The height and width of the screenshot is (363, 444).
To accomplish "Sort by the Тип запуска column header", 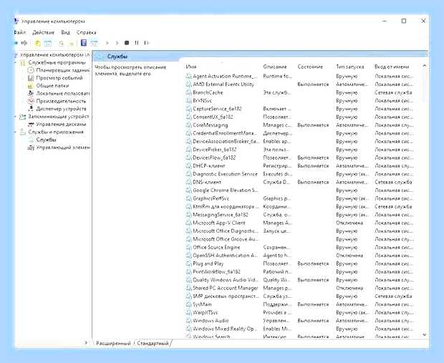I will point(349,67).
